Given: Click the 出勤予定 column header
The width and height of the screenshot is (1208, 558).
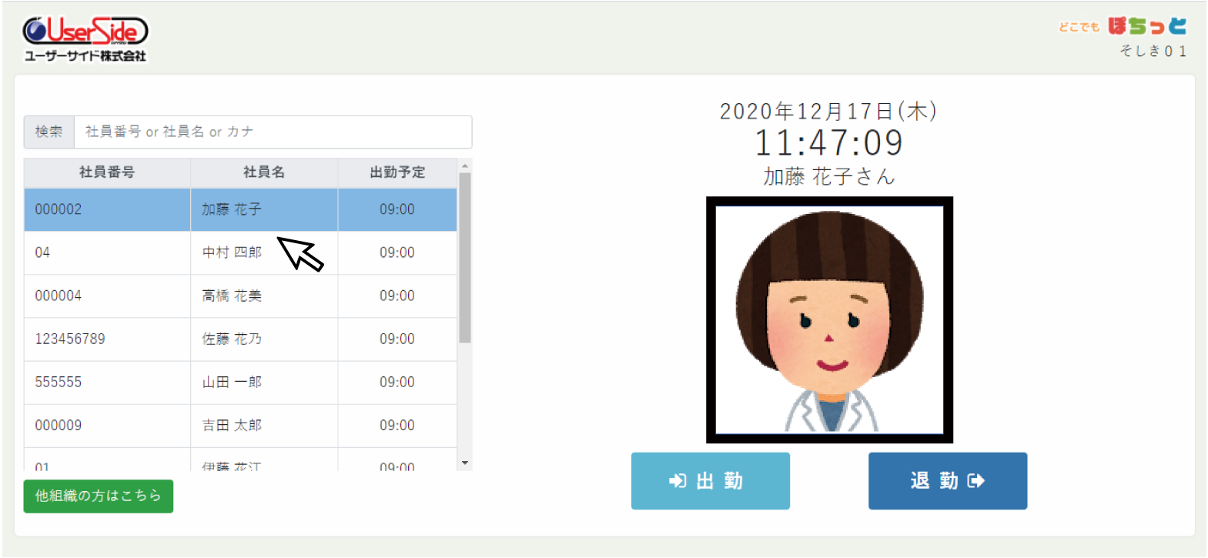Looking at the screenshot, I should [397, 172].
